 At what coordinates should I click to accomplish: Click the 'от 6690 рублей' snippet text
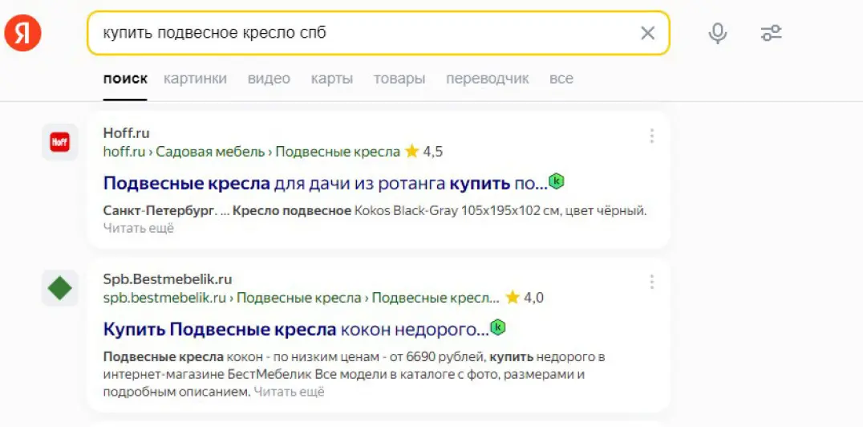click(438, 357)
